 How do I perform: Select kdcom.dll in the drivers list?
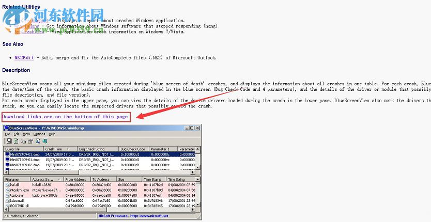tap(18, 200)
